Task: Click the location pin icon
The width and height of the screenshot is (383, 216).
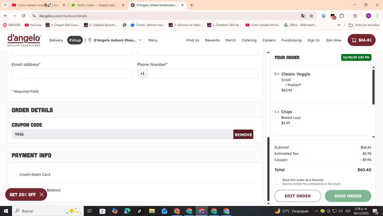Action: [90, 40]
